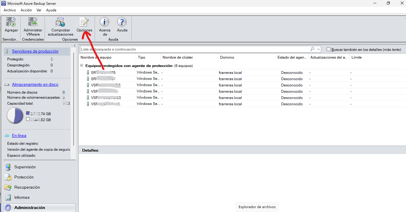The width and height of the screenshot is (406, 212).
Task: Open the search box dropdown arrow
Action: [x=319, y=49]
